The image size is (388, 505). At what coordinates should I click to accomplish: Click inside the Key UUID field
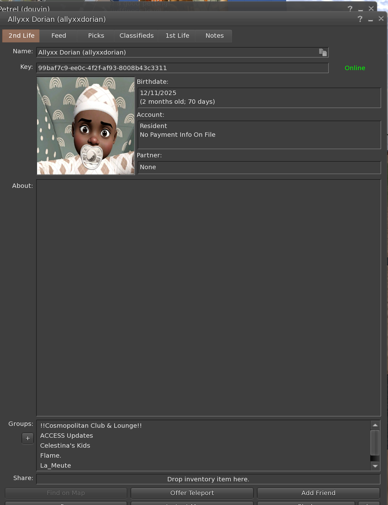click(182, 68)
